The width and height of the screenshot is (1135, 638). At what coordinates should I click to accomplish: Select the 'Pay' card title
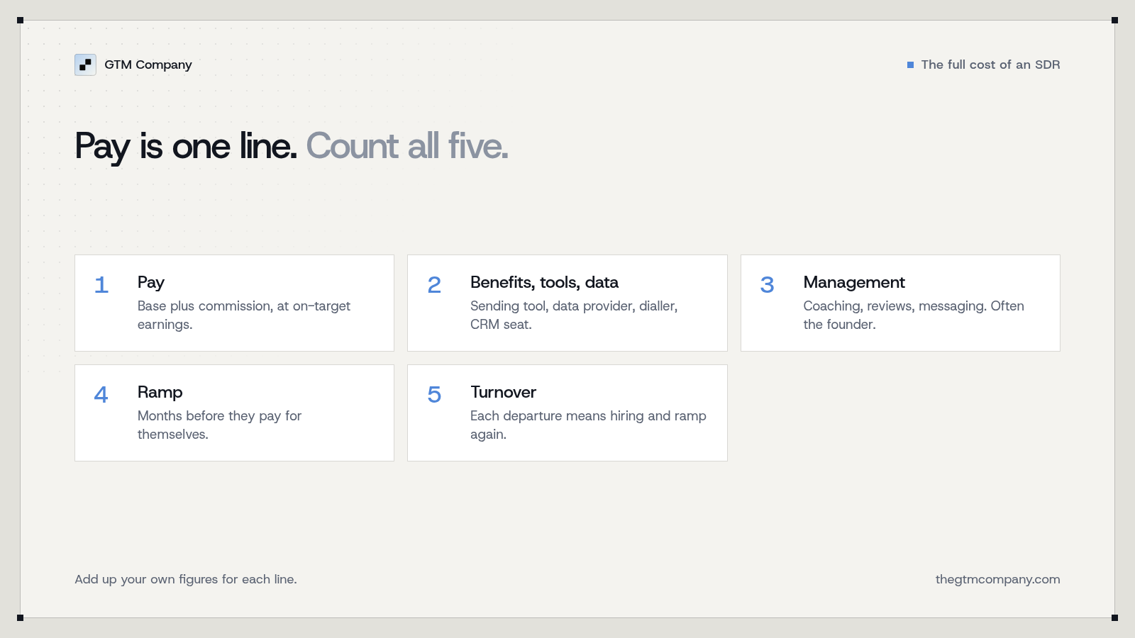coord(151,282)
